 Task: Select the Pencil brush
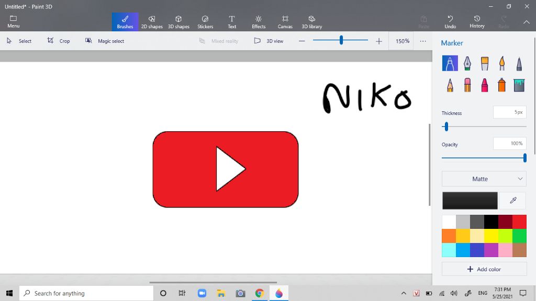point(450,85)
